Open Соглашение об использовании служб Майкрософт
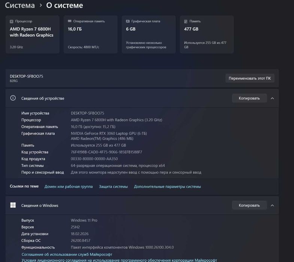294x262 pixels. click(67, 254)
